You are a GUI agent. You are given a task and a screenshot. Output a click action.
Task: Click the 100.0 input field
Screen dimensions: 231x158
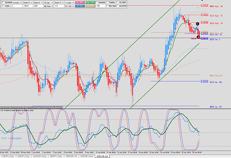28,6
